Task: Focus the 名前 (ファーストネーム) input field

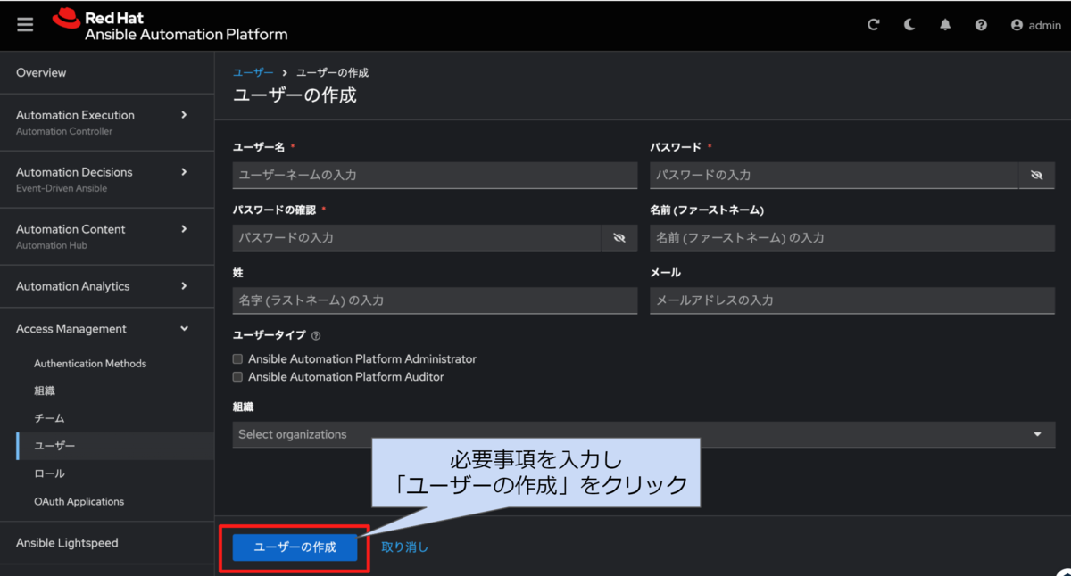Action: coord(852,238)
